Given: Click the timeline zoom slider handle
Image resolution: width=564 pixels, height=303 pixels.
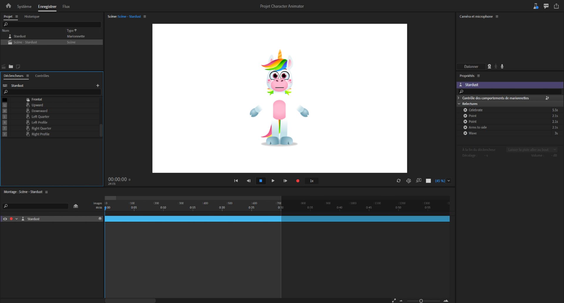Looking at the screenshot, I should click(421, 301).
